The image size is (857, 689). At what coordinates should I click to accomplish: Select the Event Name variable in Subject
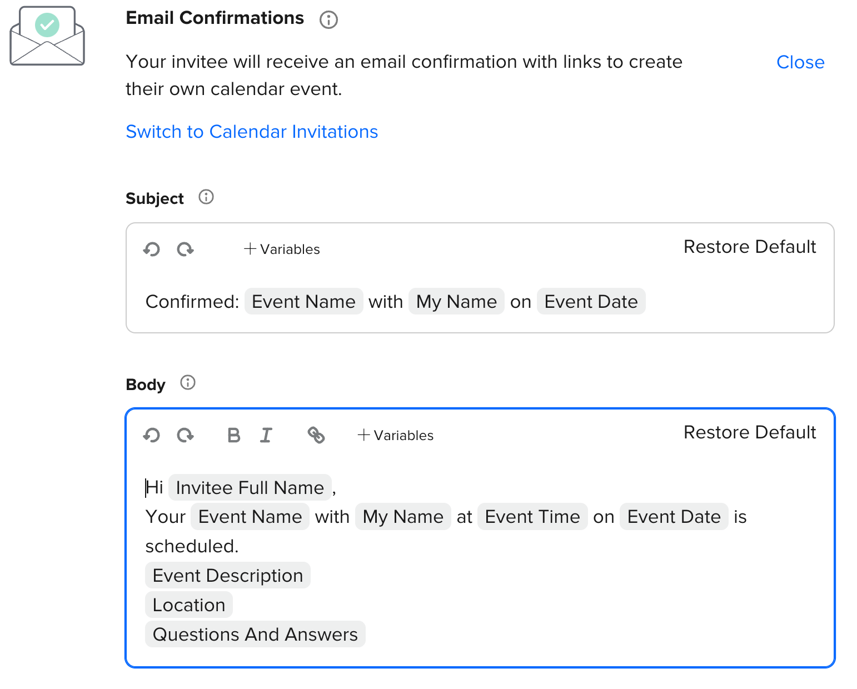(x=303, y=302)
